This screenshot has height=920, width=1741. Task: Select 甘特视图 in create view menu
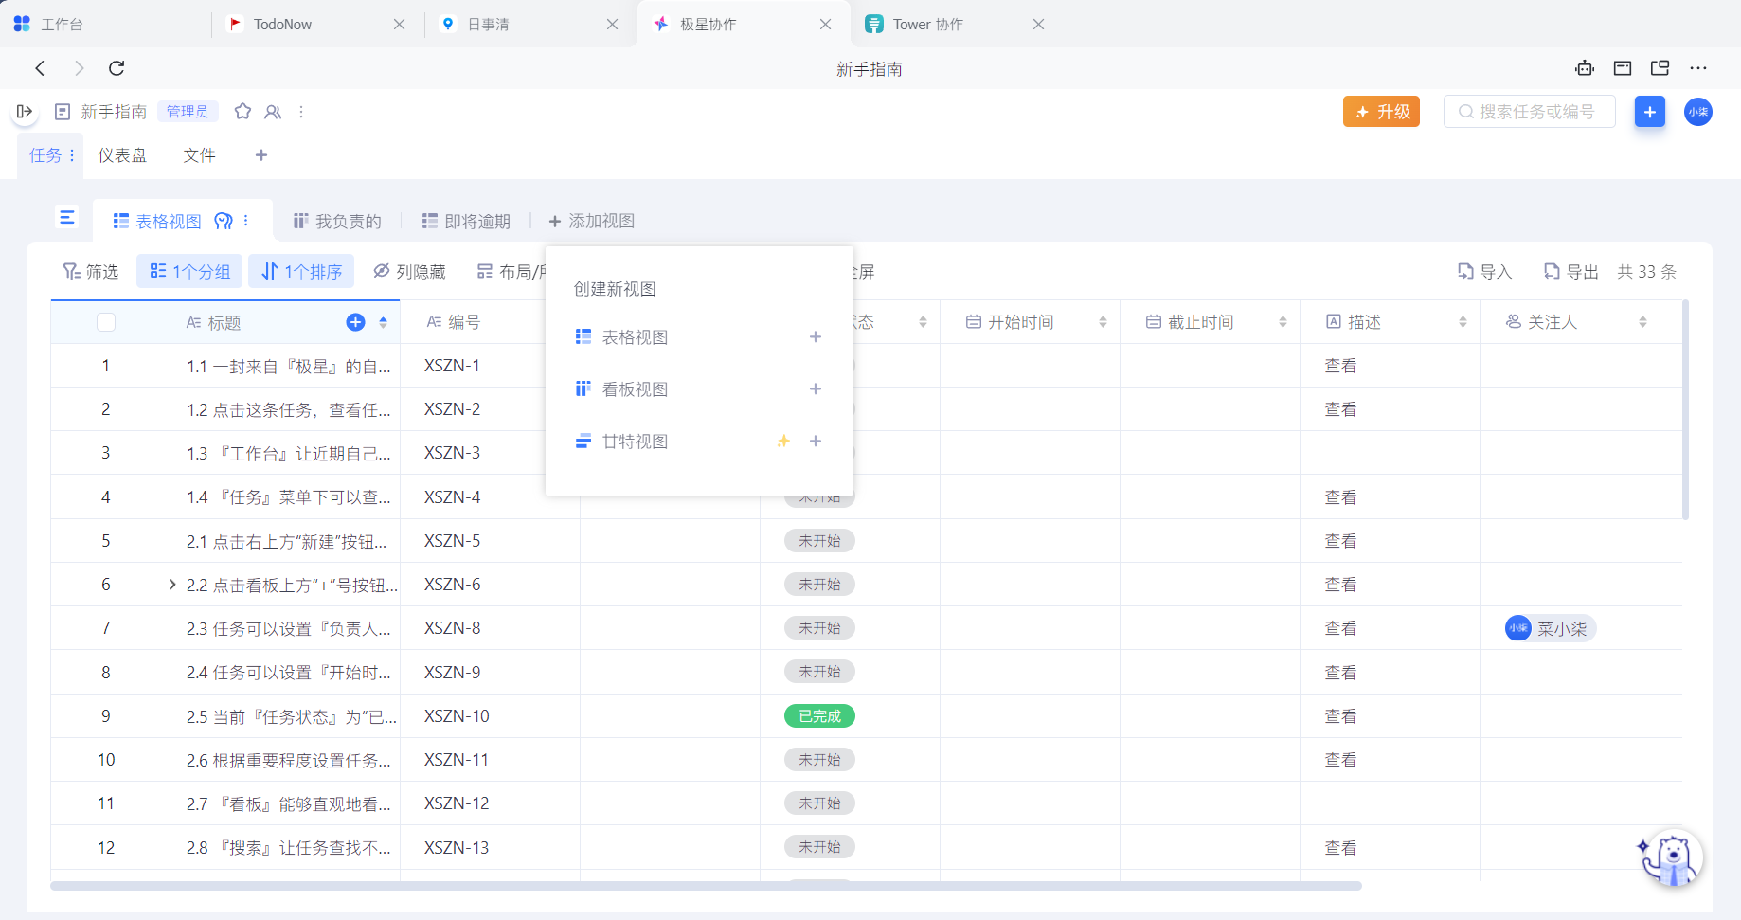(635, 442)
